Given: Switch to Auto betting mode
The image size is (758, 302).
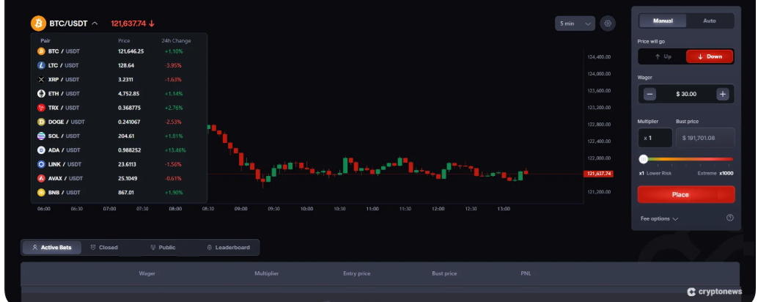Looking at the screenshot, I should (x=709, y=21).
